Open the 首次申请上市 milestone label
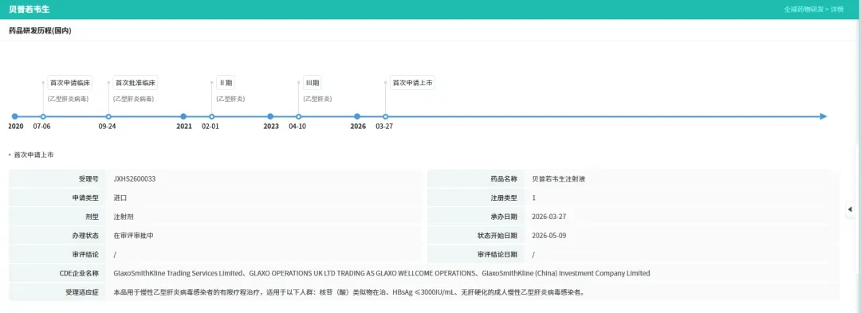This screenshot has height=313, width=861. click(412, 84)
